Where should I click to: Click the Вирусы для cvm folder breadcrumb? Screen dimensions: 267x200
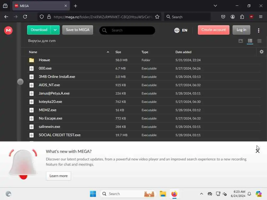(42, 41)
